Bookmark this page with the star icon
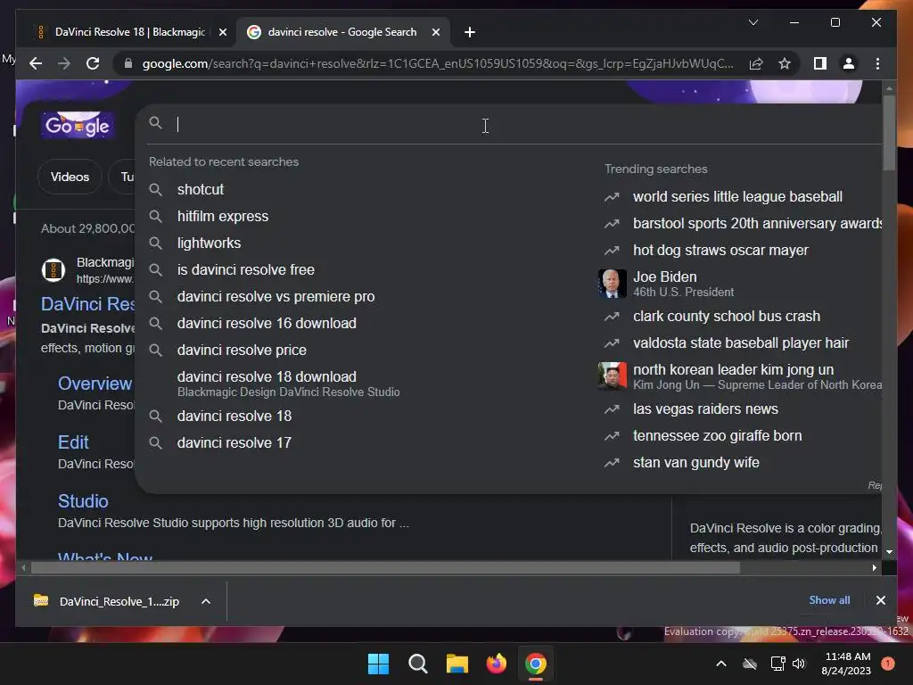The image size is (913, 685). click(785, 63)
